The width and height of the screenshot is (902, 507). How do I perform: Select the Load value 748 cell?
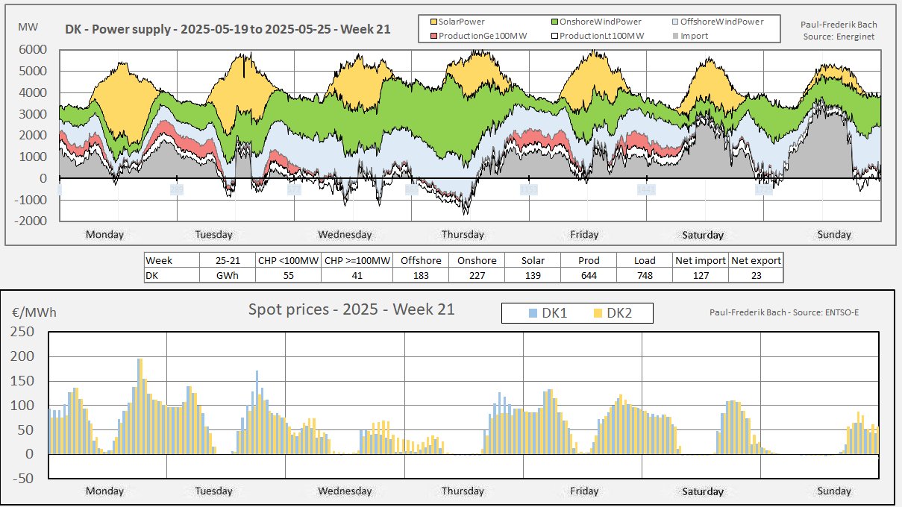click(x=644, y=275)
